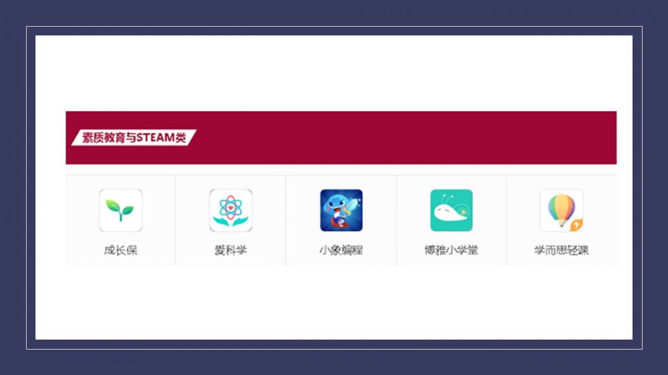This screenshot has height=375, width=668.
Task: Click the orange question-mark badge on balloon icon
Action: tap(576, 225)
